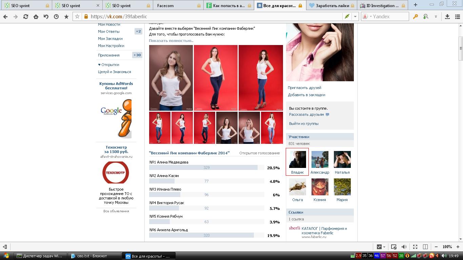The image size is (463, 260).
Task: Open the browser home page
Action: click(36, 17)
